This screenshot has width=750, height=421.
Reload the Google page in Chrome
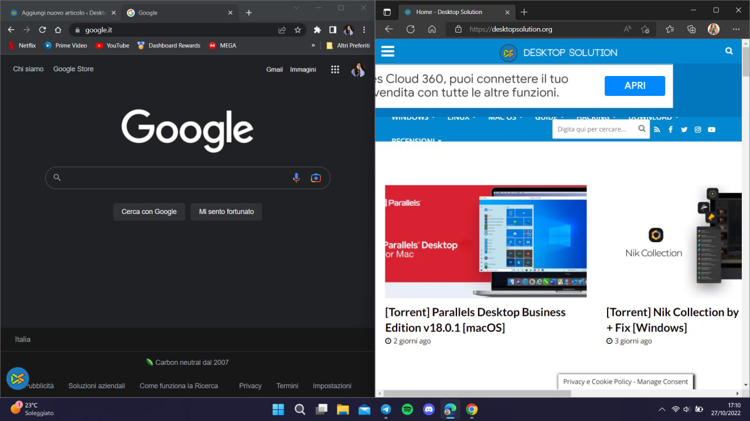pyautogui.click(x=42, y=30)
